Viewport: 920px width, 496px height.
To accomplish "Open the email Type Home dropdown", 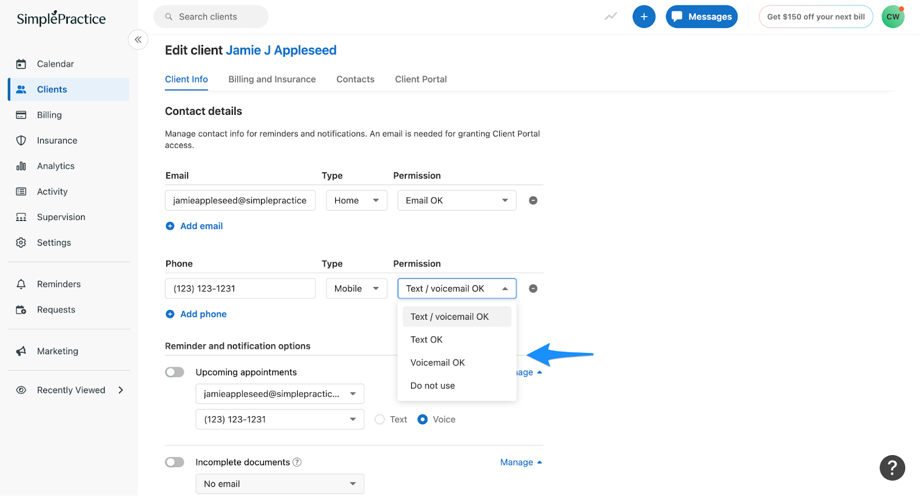I will click(x=356, y=200).
